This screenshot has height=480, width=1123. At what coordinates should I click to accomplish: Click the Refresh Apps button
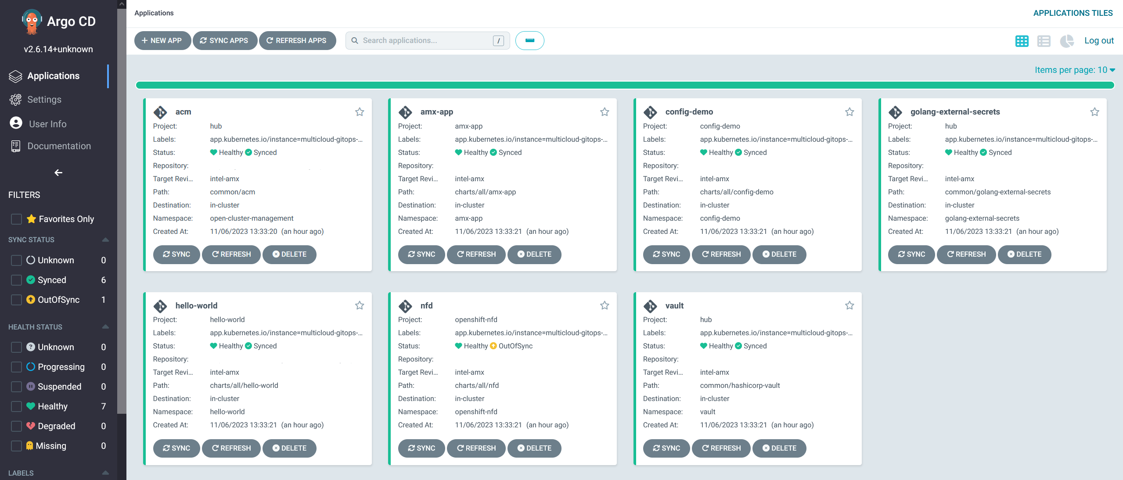pos(297,40)
